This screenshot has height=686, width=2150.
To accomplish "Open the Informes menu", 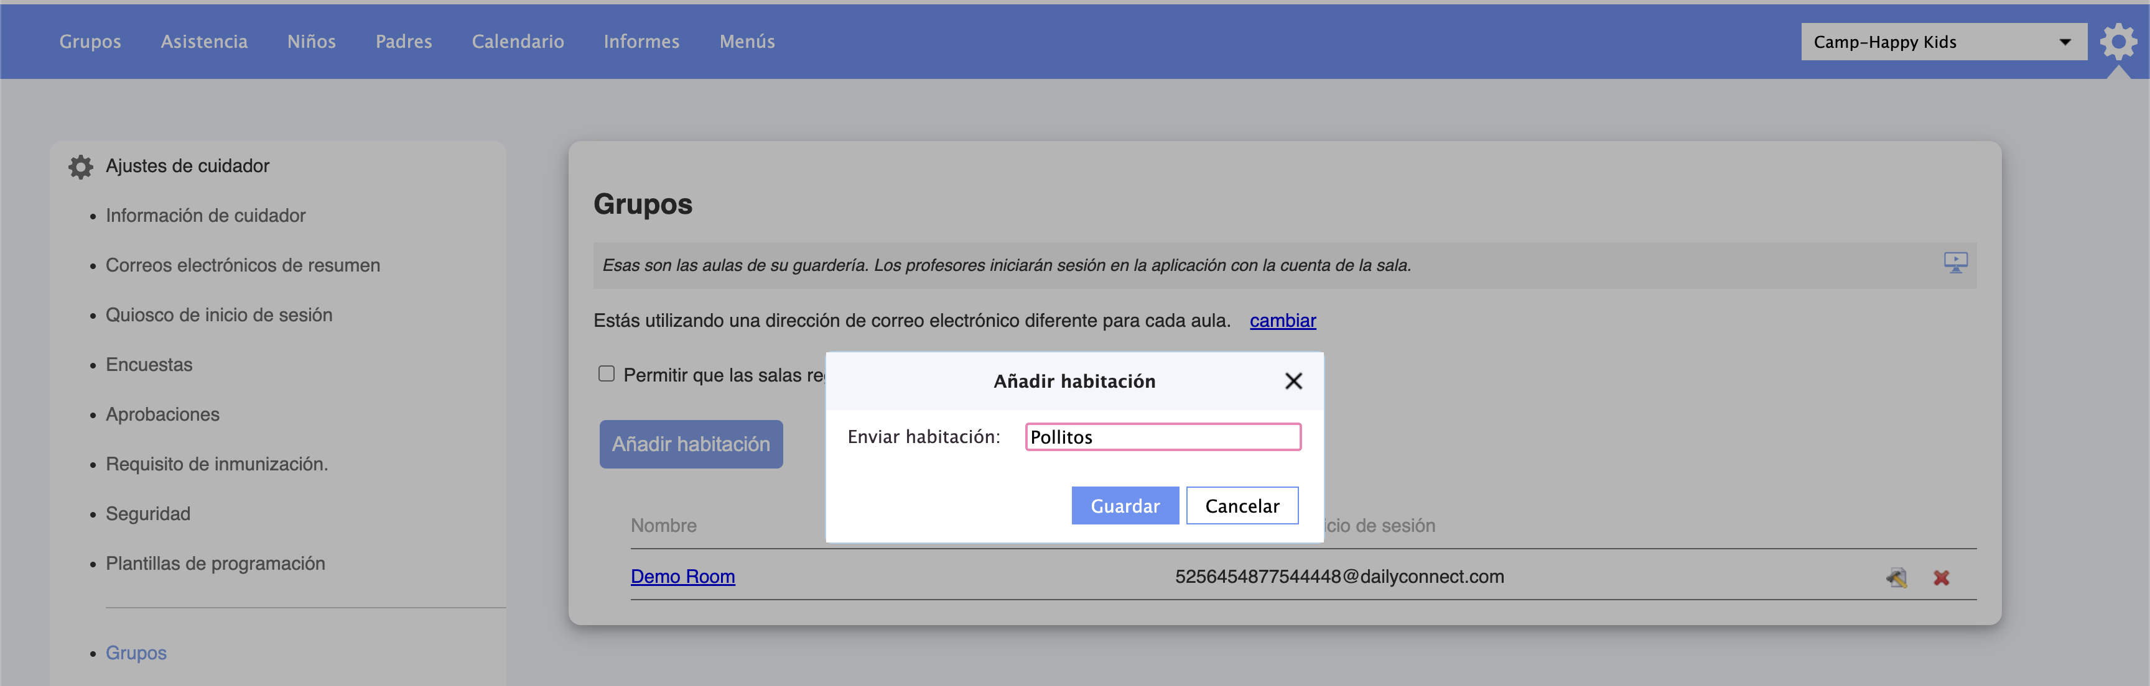I will [x=641, y=42].
